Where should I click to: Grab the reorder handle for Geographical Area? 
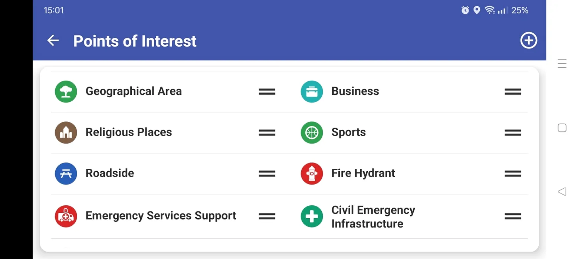click(267, 92)
